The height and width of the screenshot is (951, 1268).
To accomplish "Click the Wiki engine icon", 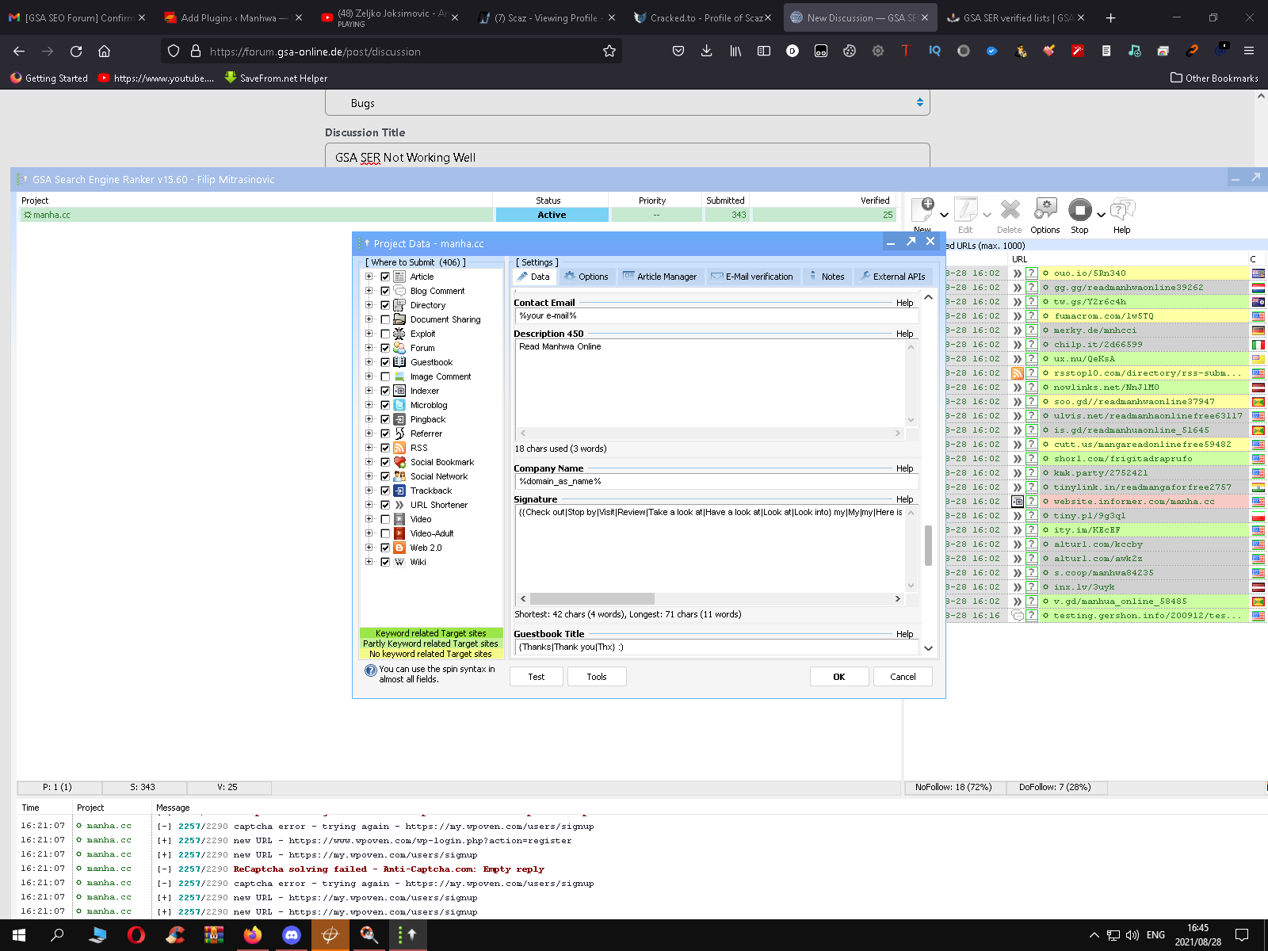I will click(x=400, y=562).
